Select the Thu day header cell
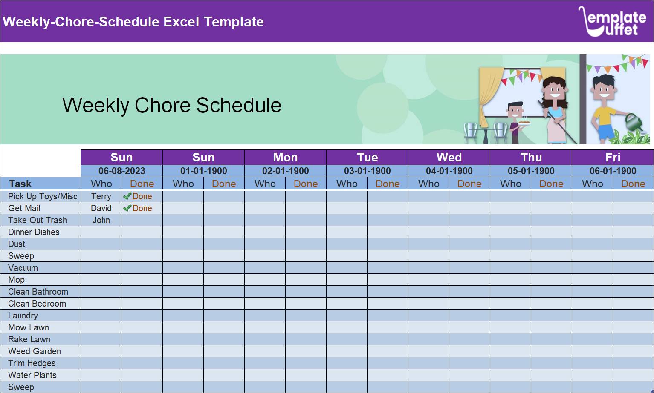This screenshot has height=393, width=654. click(x=531, y=157)
